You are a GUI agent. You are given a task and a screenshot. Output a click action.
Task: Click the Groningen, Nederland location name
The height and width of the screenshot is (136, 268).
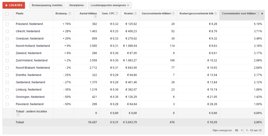30,97
